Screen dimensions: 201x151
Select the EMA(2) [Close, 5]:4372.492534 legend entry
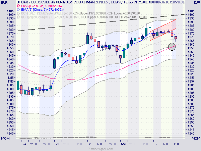click(43, 10)
